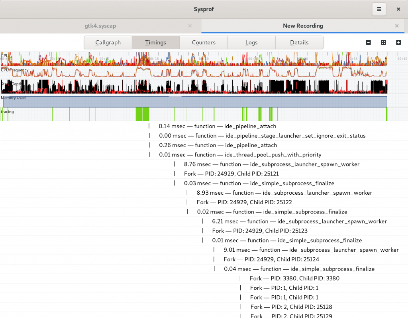Screen dimensions: 408x318
Task: Select Fork entry with Child PID 25123
Action: pyautogui.click(x=204, y=231)
